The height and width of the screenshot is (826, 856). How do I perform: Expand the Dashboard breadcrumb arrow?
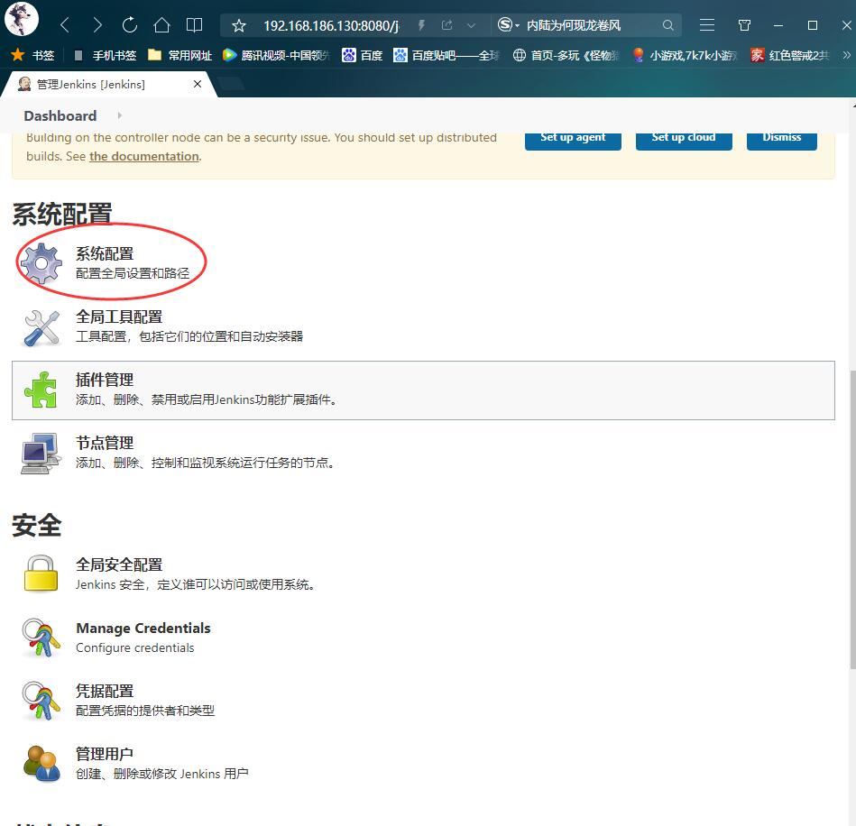pos(120,115)
